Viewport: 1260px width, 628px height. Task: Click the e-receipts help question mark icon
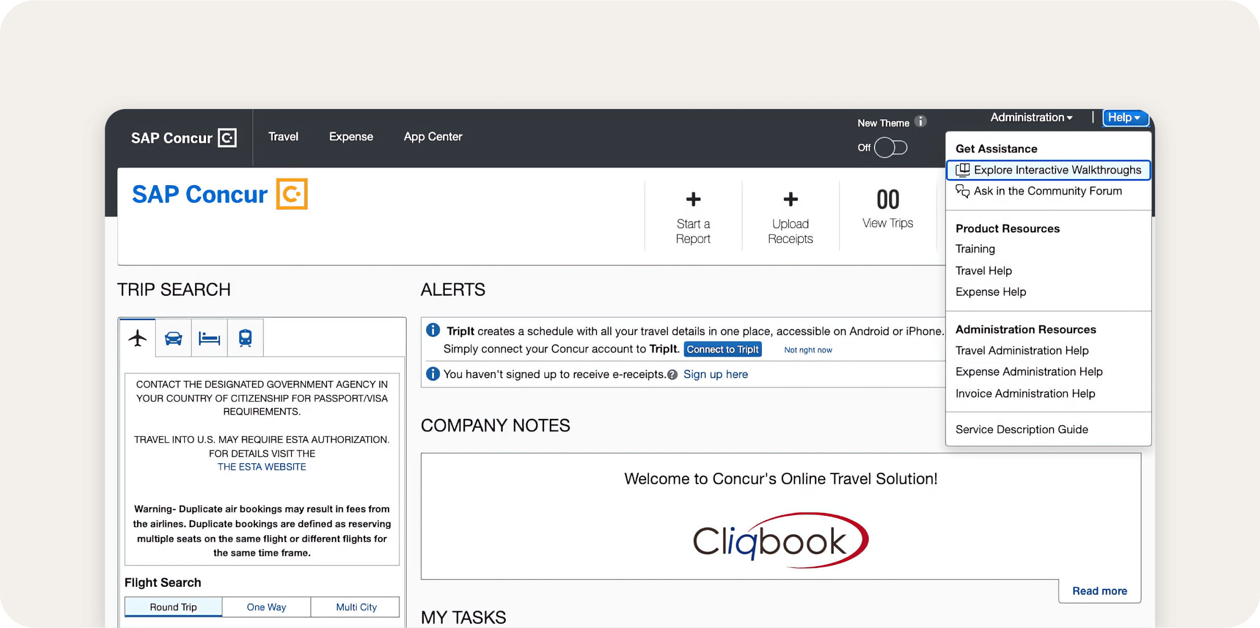pyautogui.click(x=672, y=375)
